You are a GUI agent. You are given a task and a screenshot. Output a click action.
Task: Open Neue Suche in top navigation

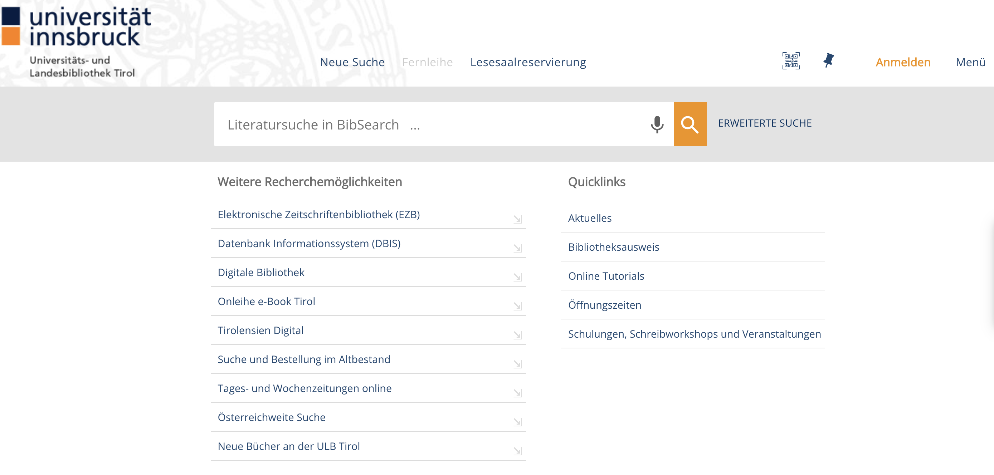click(x=352, y=62)
